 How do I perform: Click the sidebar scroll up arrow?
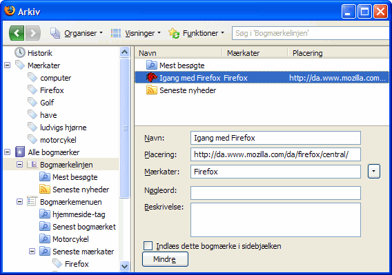tap(124, 52)
